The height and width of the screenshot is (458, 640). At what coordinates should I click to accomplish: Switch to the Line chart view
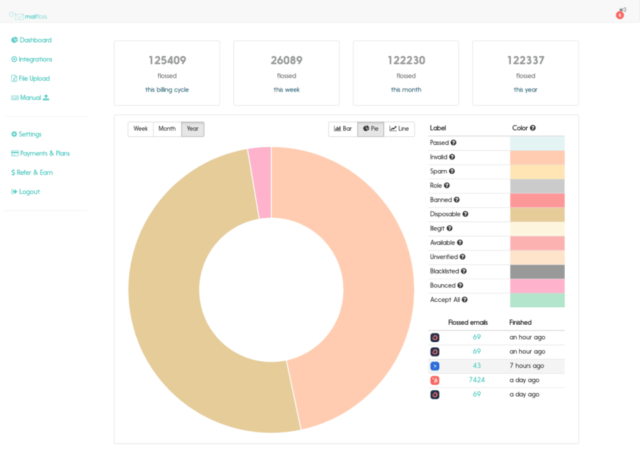click(399, 129)
